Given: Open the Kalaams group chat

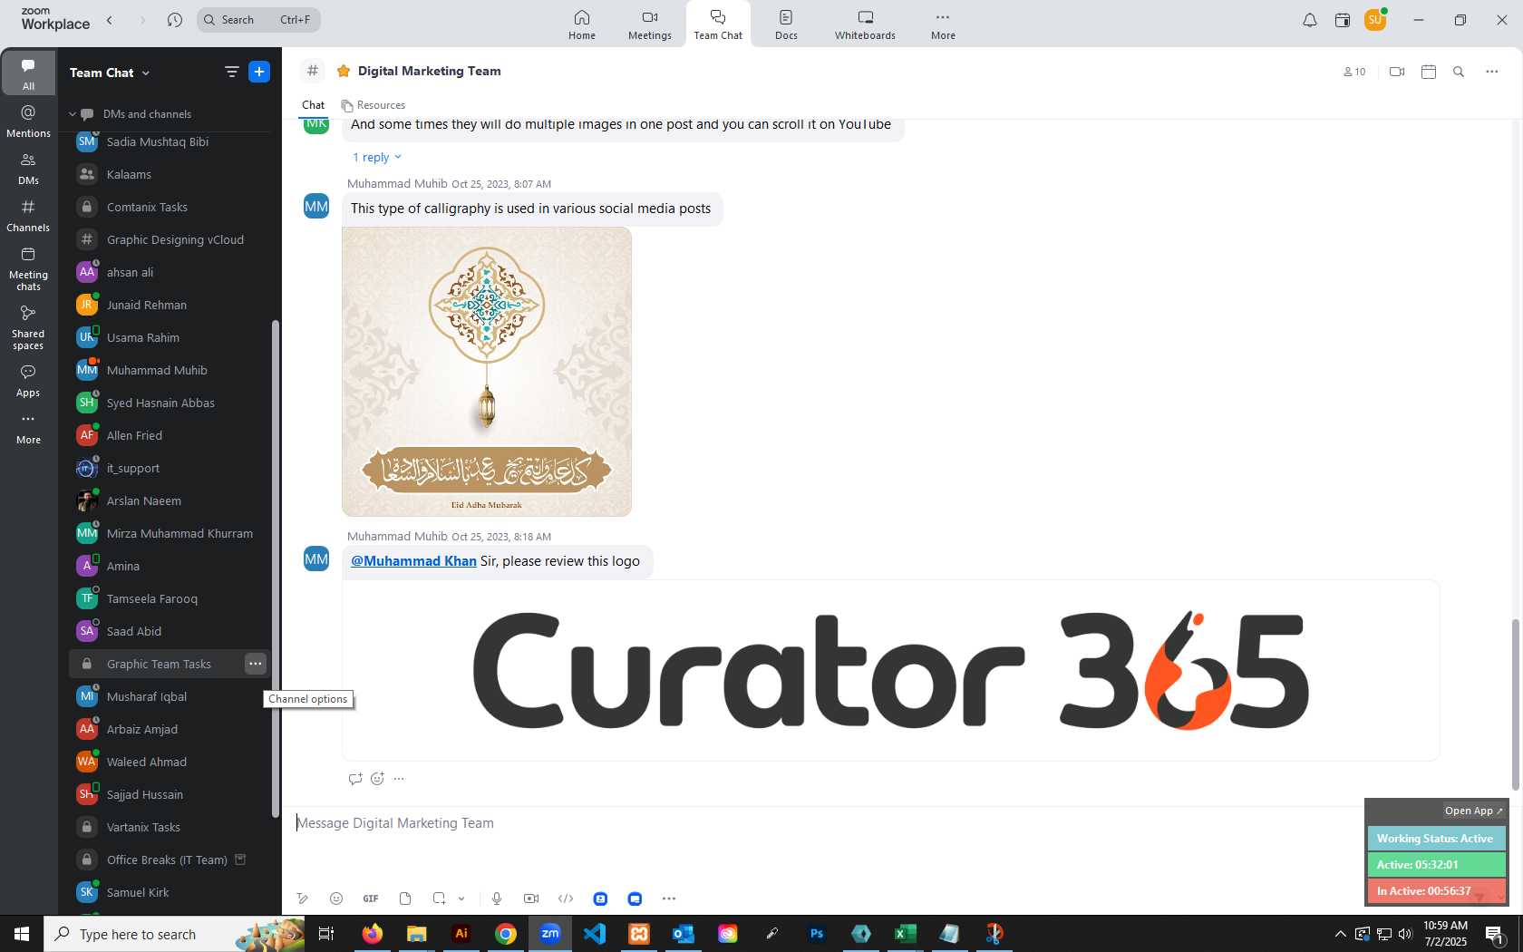Looking at the screenshot, I should pos(170,174).
